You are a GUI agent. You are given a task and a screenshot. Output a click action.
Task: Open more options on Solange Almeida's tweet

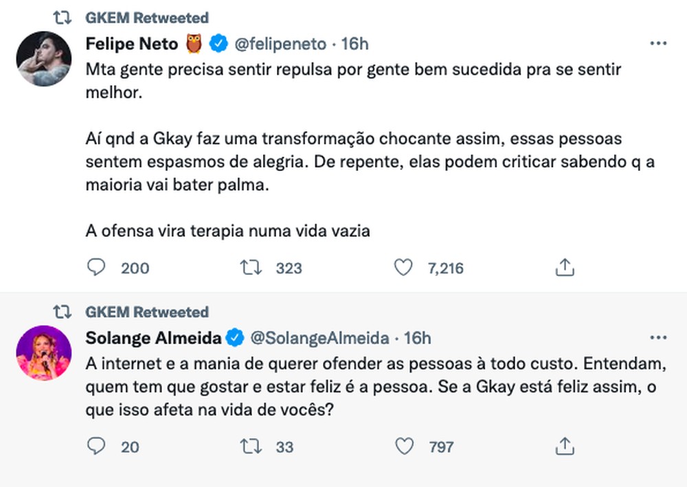click(658, 338)
